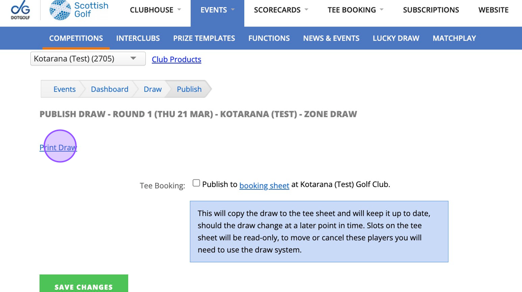Open the Kotarana (Test) (2705) club dropdown

point(88,59)
